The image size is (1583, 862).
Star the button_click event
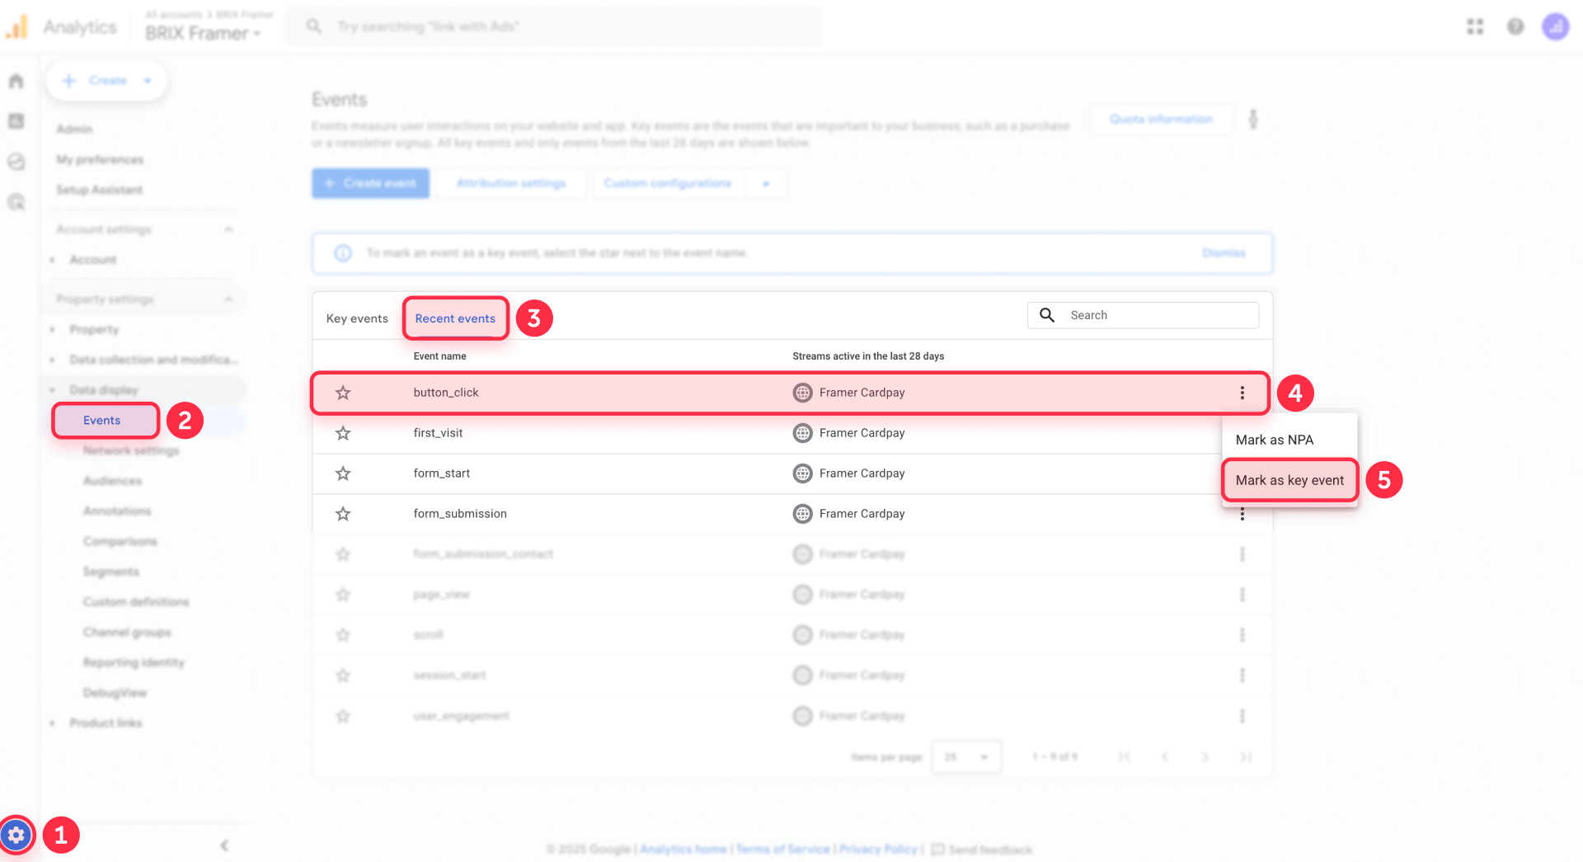(x=343, y=393)
